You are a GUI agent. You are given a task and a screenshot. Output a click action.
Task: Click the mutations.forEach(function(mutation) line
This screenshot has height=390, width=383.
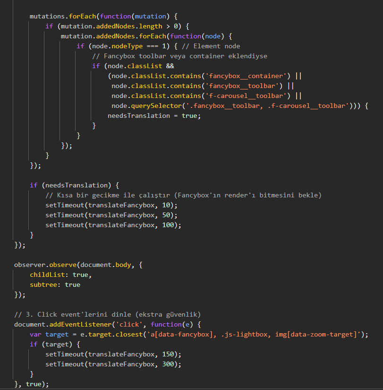tap(103, 17)
